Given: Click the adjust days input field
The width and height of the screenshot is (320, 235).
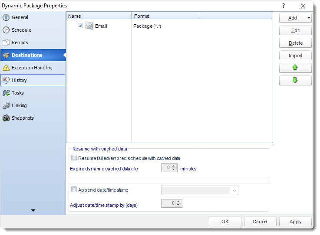Looking at the screenshot, I should point(168,203).
